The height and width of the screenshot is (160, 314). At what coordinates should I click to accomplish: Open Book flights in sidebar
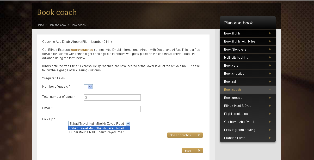click(x=248, y=33)
